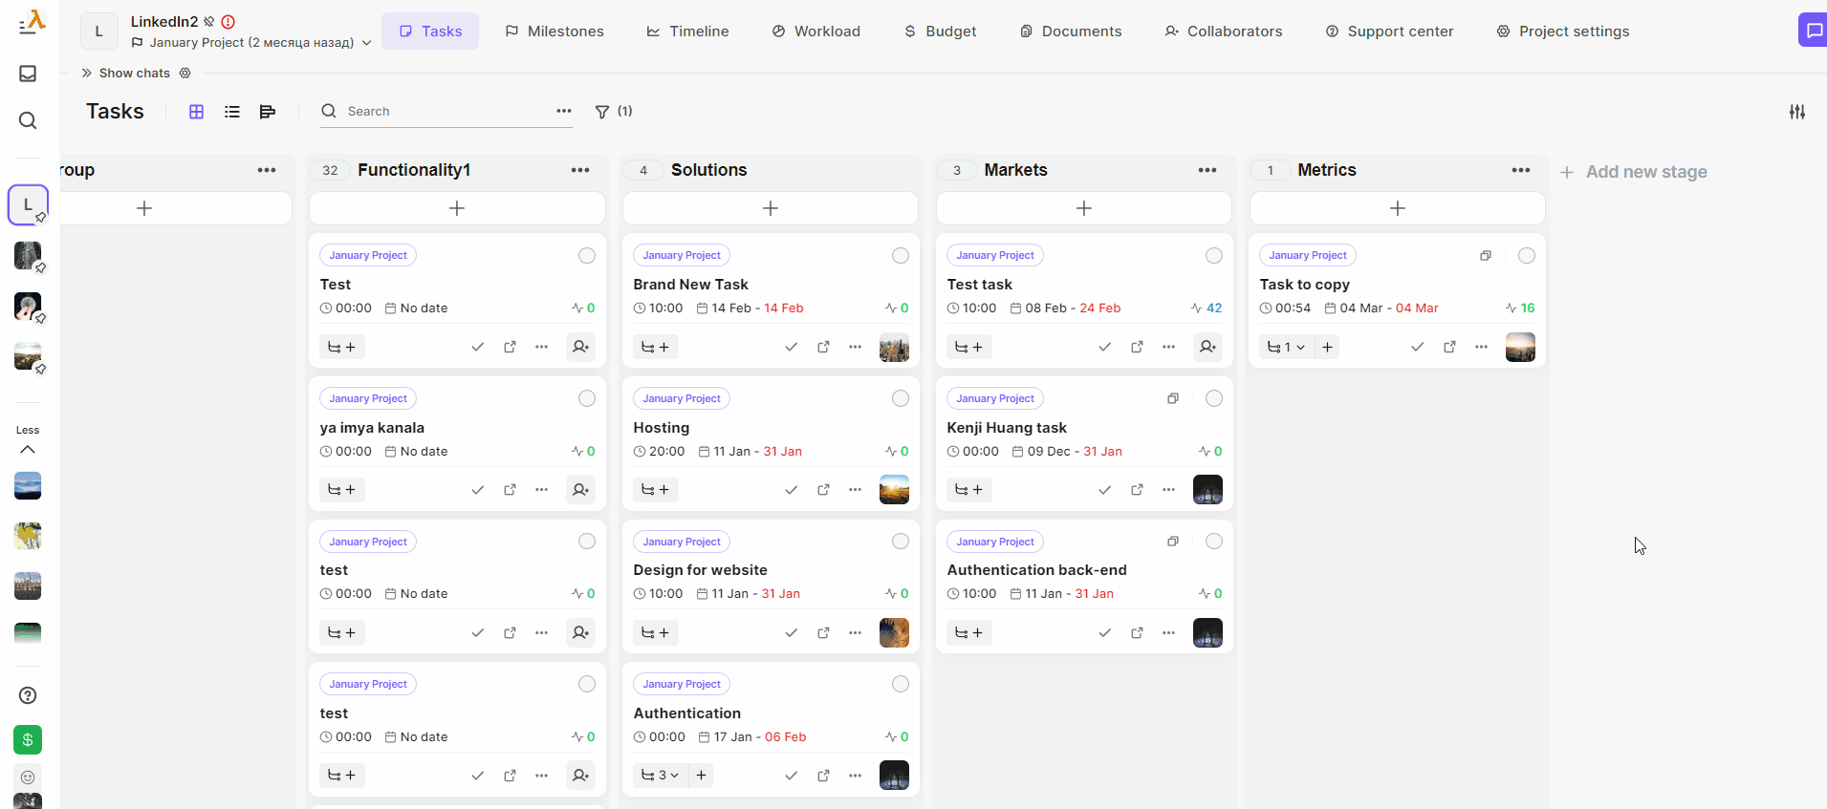Image resolution: width=1827 pixels, height=809 pixels.
Task: Mark Test task as complete
Action: coord(1104,347)
